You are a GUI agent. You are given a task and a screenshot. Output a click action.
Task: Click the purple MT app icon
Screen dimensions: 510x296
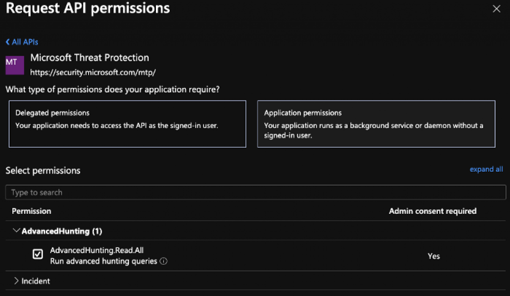[x=14, y=65]
